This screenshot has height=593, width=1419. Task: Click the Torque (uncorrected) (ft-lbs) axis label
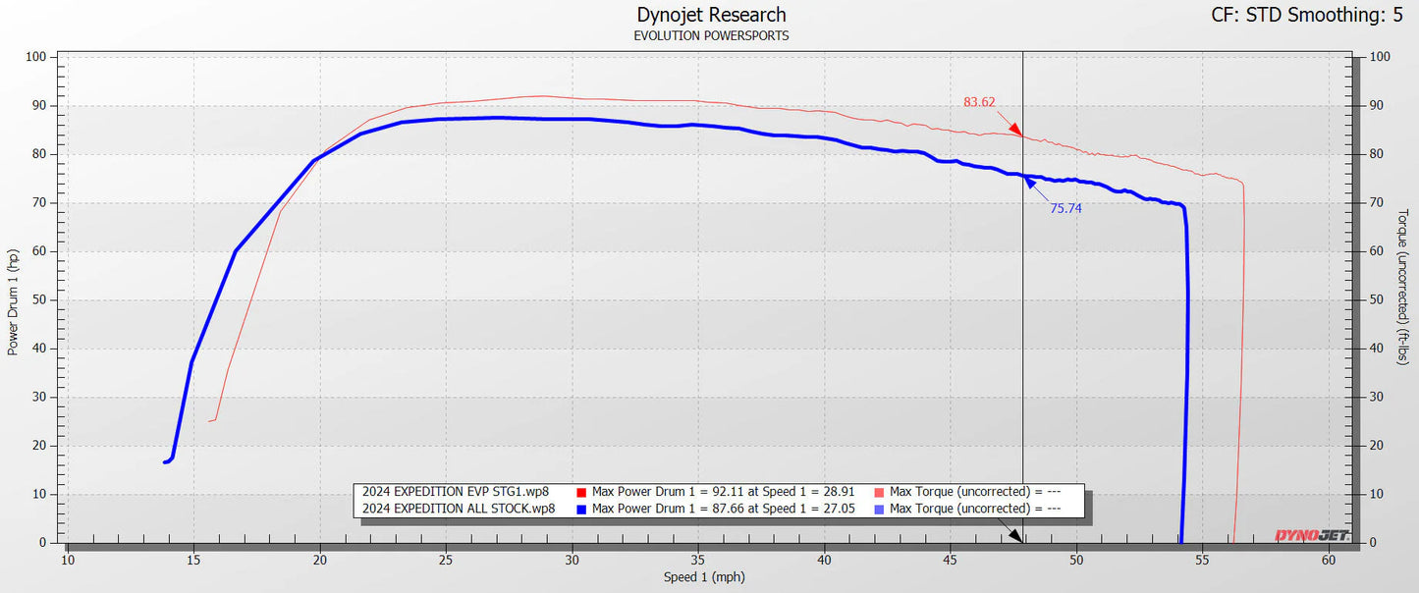click(1403, 286)
